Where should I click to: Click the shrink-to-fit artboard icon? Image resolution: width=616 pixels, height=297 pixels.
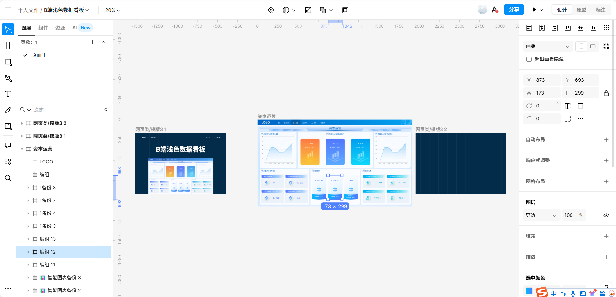pyautogui.click(x=606, y=46)
